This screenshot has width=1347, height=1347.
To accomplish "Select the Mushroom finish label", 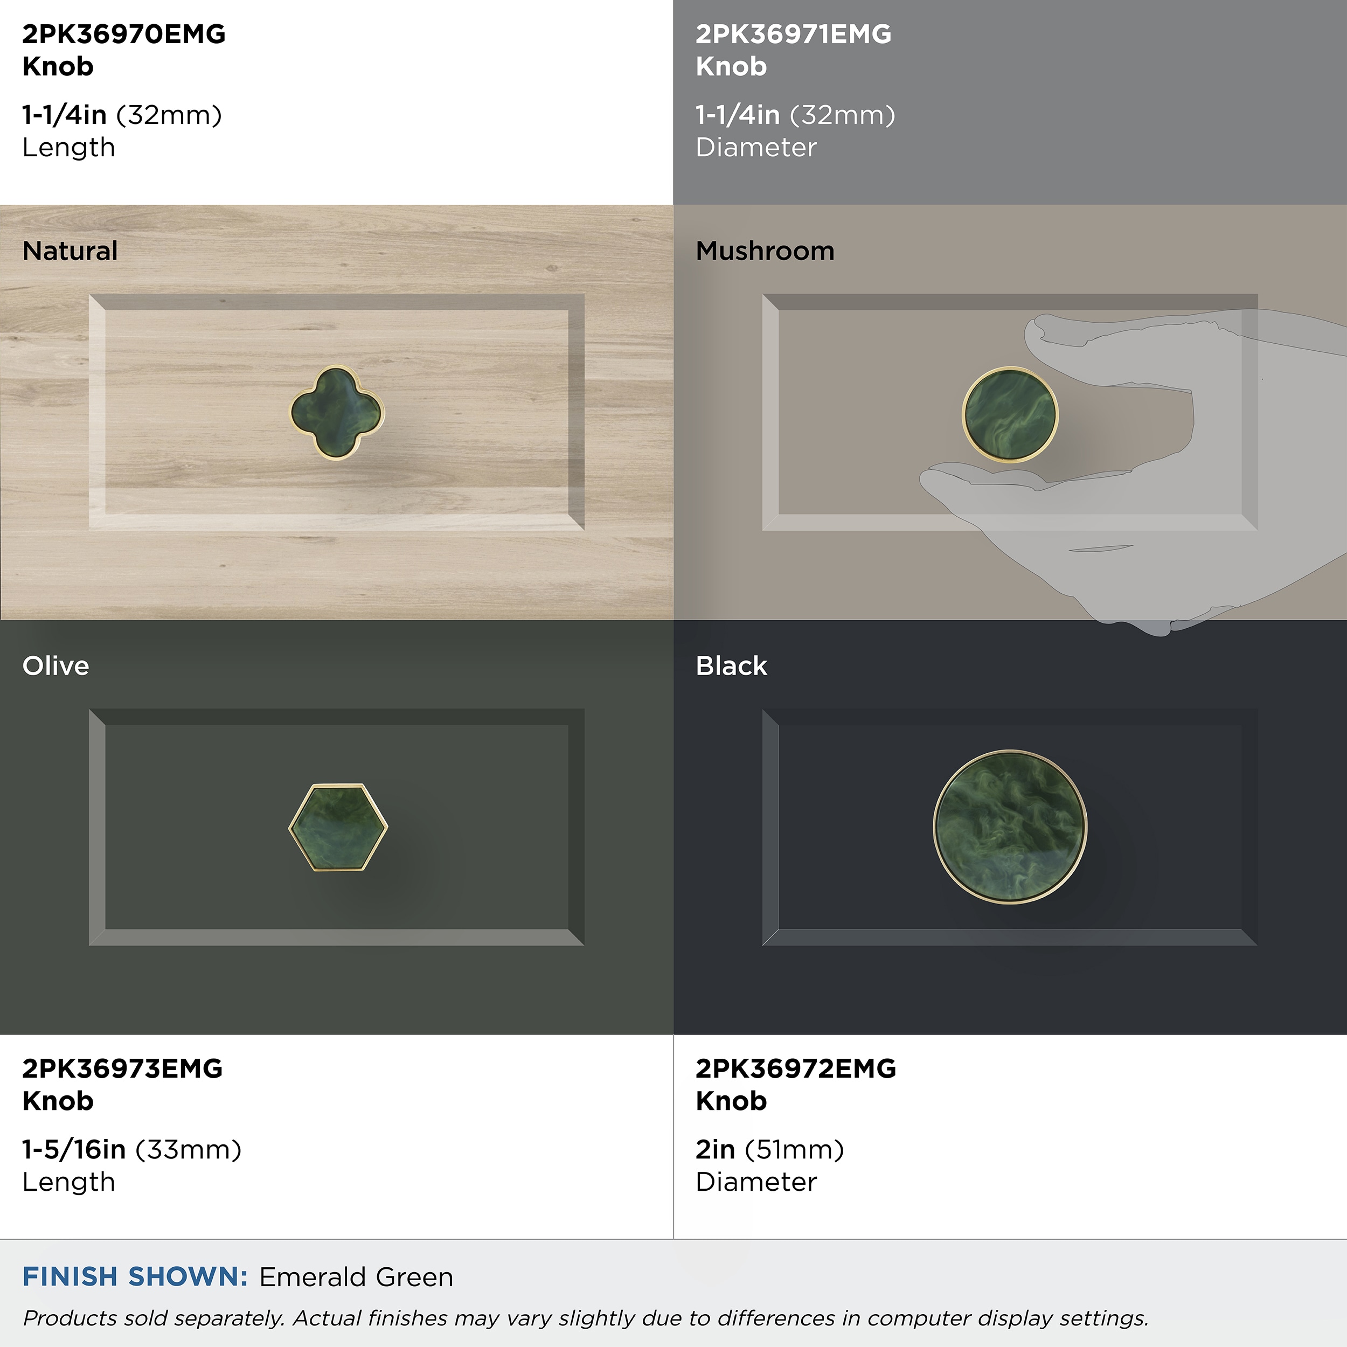I will (x=765, y=251).
